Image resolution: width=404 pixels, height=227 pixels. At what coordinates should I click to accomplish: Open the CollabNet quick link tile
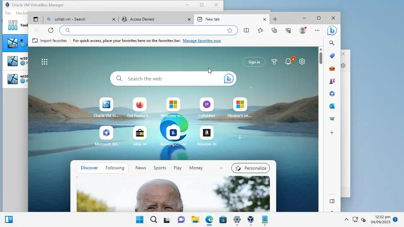point(206,108)
